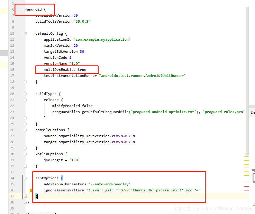This screenshot has width=255, height=214.
Task: Click the buildToolsVersion "30.0.2" string
Action: [82, 21]
